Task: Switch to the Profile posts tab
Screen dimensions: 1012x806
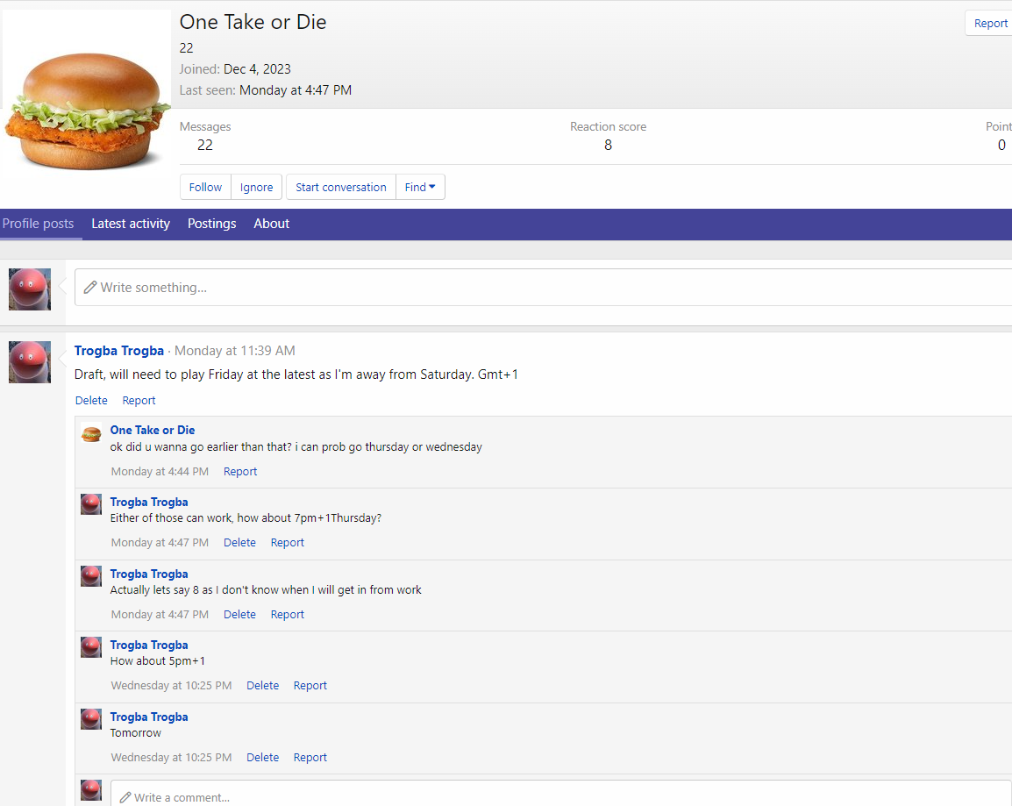Action: (38, 224)
